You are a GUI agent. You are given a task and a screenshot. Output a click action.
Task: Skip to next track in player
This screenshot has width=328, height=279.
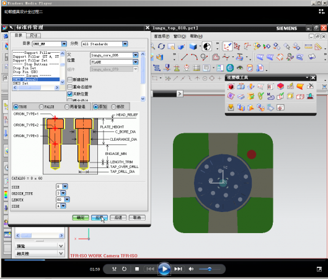click(178, 269)
